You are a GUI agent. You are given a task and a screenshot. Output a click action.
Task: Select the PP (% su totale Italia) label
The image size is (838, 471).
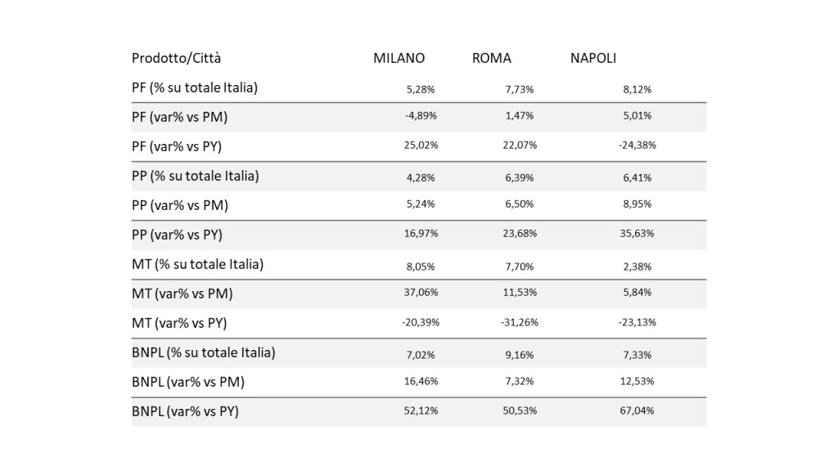pyautogui.click(x=195, y=177)
